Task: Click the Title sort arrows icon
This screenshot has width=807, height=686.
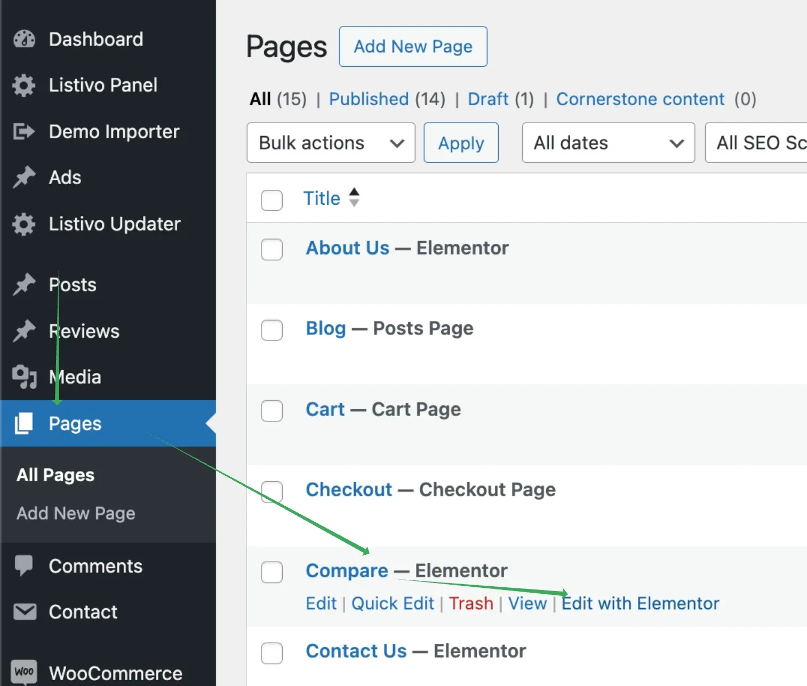Action: [354, 198]
